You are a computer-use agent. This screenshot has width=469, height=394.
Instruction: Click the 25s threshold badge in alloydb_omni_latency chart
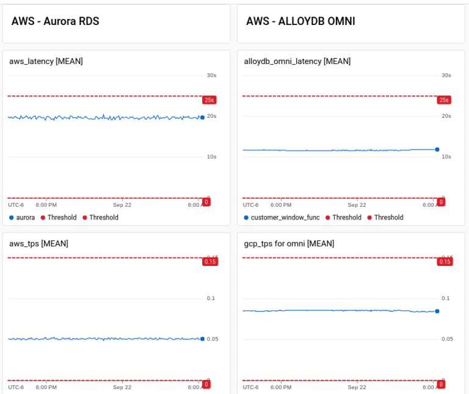tap(444, 100)
